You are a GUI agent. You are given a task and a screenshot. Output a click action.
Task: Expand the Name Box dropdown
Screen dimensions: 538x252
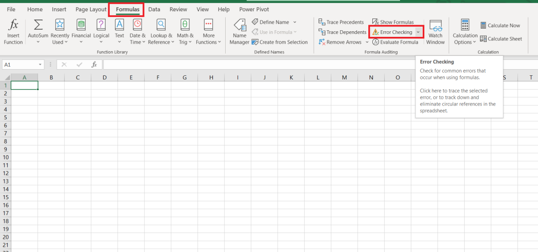41,65
